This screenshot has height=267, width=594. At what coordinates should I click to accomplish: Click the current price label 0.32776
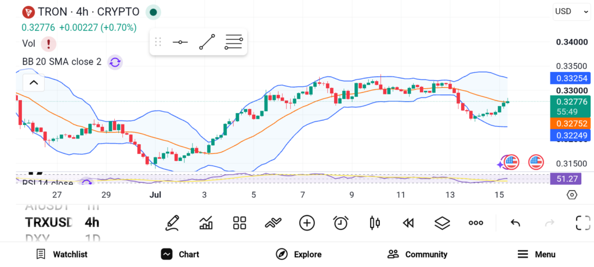coord(570,101)
